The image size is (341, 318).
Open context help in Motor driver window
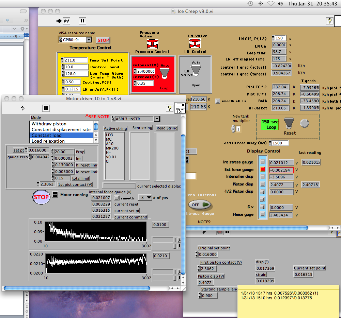point(169,108)
